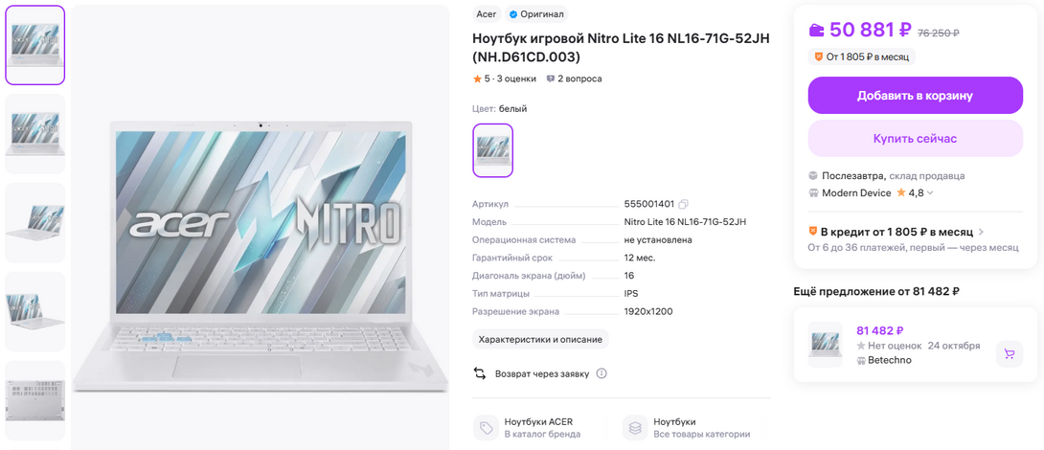Expand the В кредит от 1 805 ₽ option
Screen dimensions: 1044x450
(x=981, y=232)
